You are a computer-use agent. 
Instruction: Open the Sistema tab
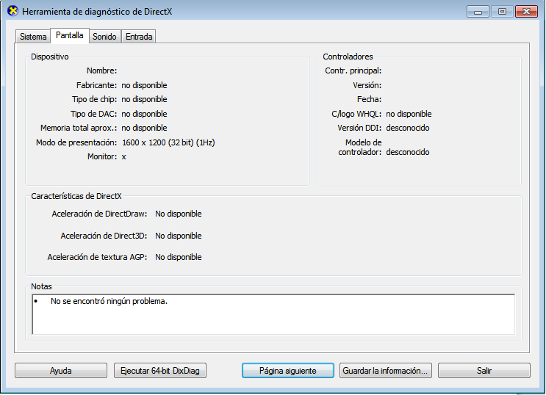[33, 37]
